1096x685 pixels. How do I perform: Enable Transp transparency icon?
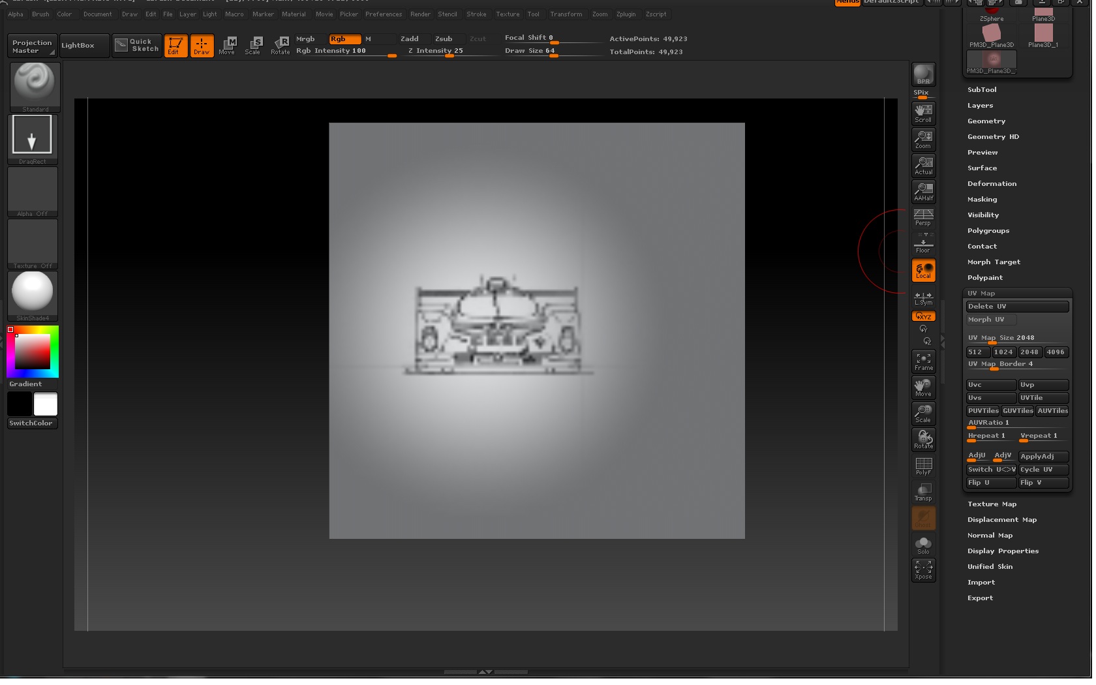click(x=923, y=492)
